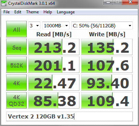Open the Theme menu

[x=33, y=12]
